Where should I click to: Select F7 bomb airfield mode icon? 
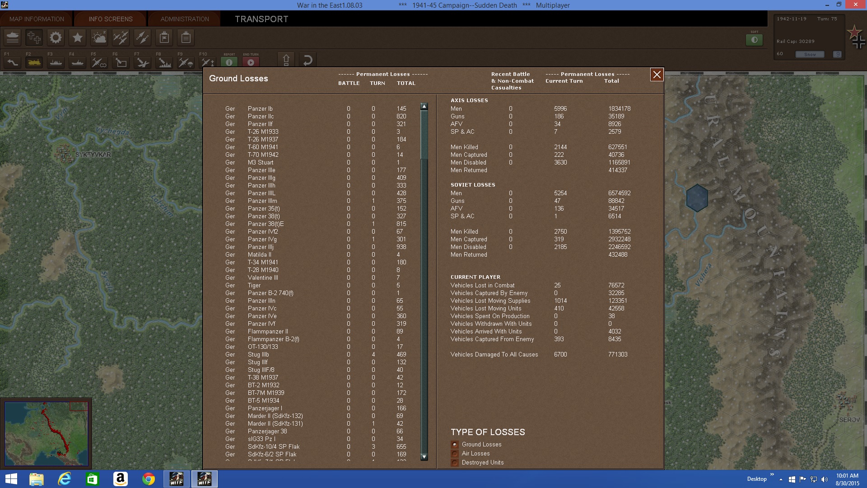point(143,62)
